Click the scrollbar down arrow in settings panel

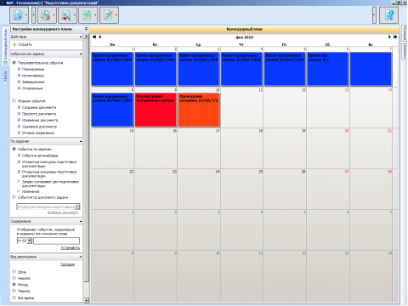(x=87, y=300)
